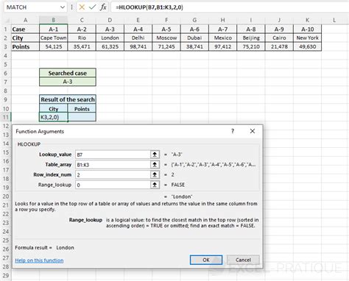Open the Function Arguments help question mark
Viewport: 349px width, 281px height.
[233, 131]
